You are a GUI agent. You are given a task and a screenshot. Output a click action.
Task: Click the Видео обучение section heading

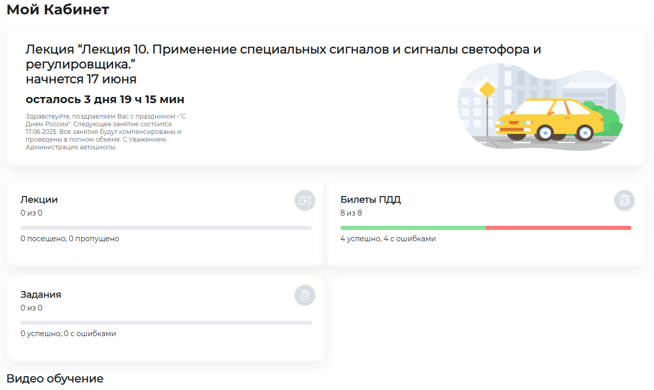55,379
